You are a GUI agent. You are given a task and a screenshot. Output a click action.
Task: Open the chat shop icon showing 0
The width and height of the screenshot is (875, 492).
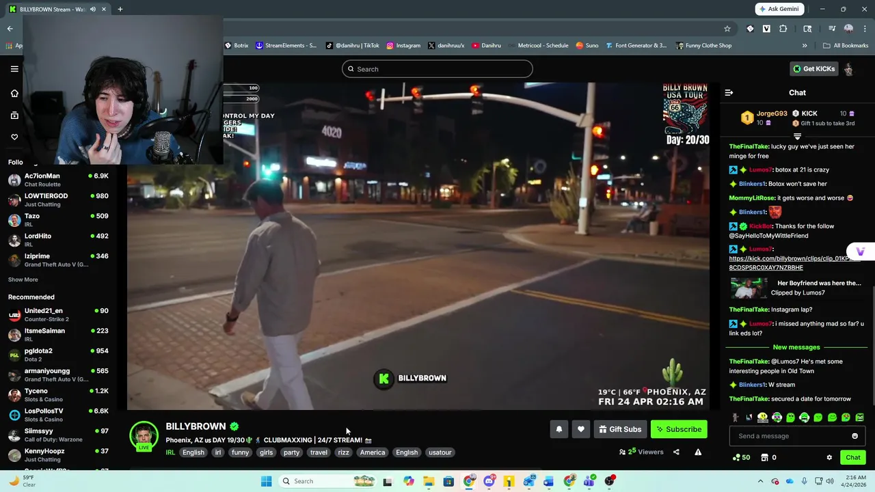point(769,457)
